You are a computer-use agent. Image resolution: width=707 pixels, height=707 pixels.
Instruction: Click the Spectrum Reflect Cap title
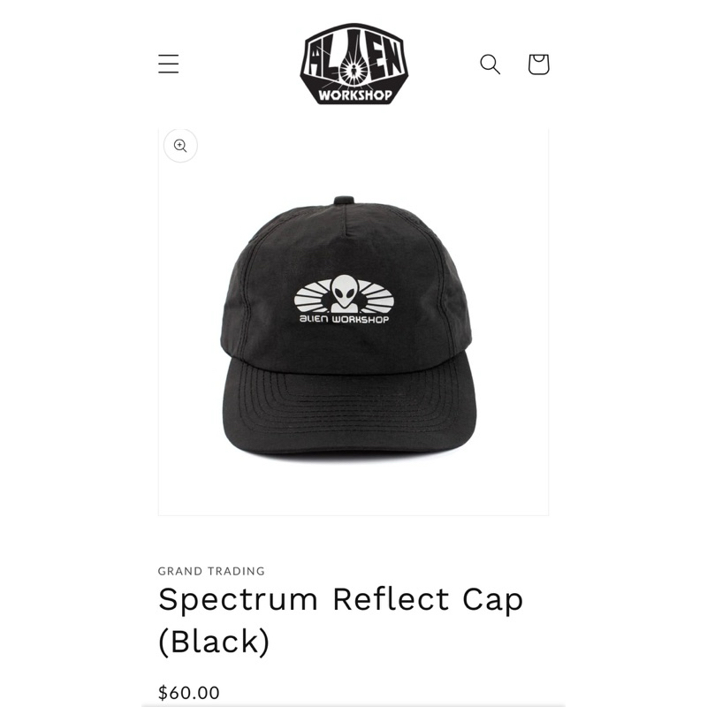[x=340, y=620]
